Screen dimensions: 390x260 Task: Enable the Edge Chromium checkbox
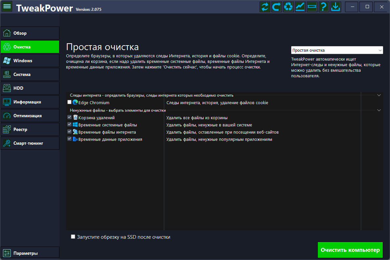[69, 102]
